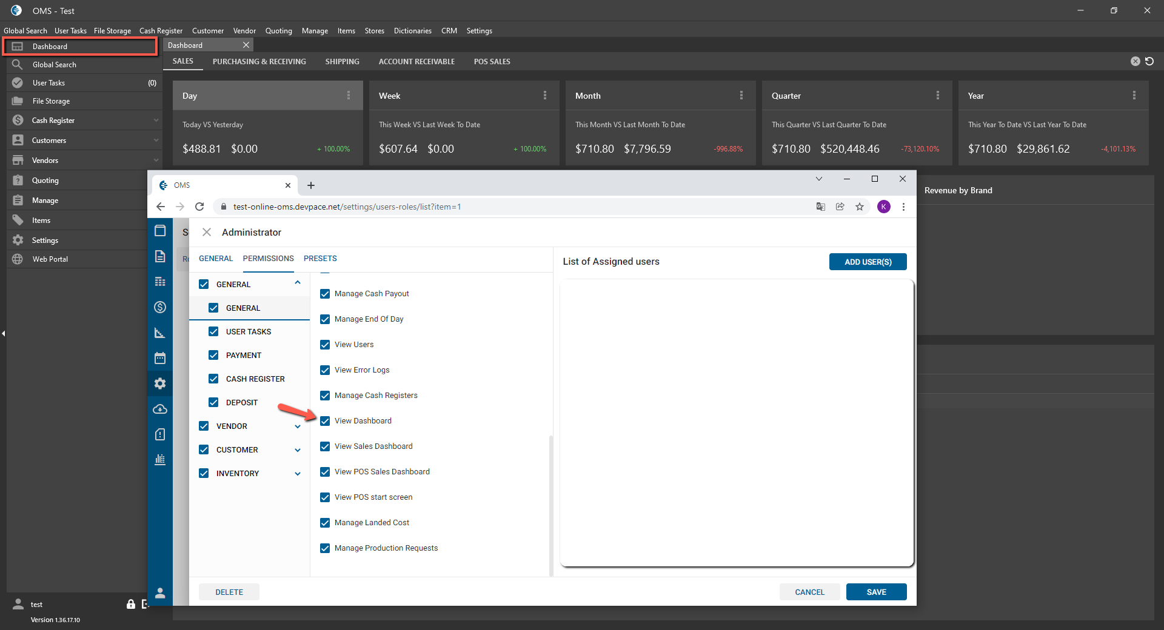The image size is (1164, 630).
Task: Open the PURCHASING & RECEIVING dashboard tab
Action: (x=259, y=62)
